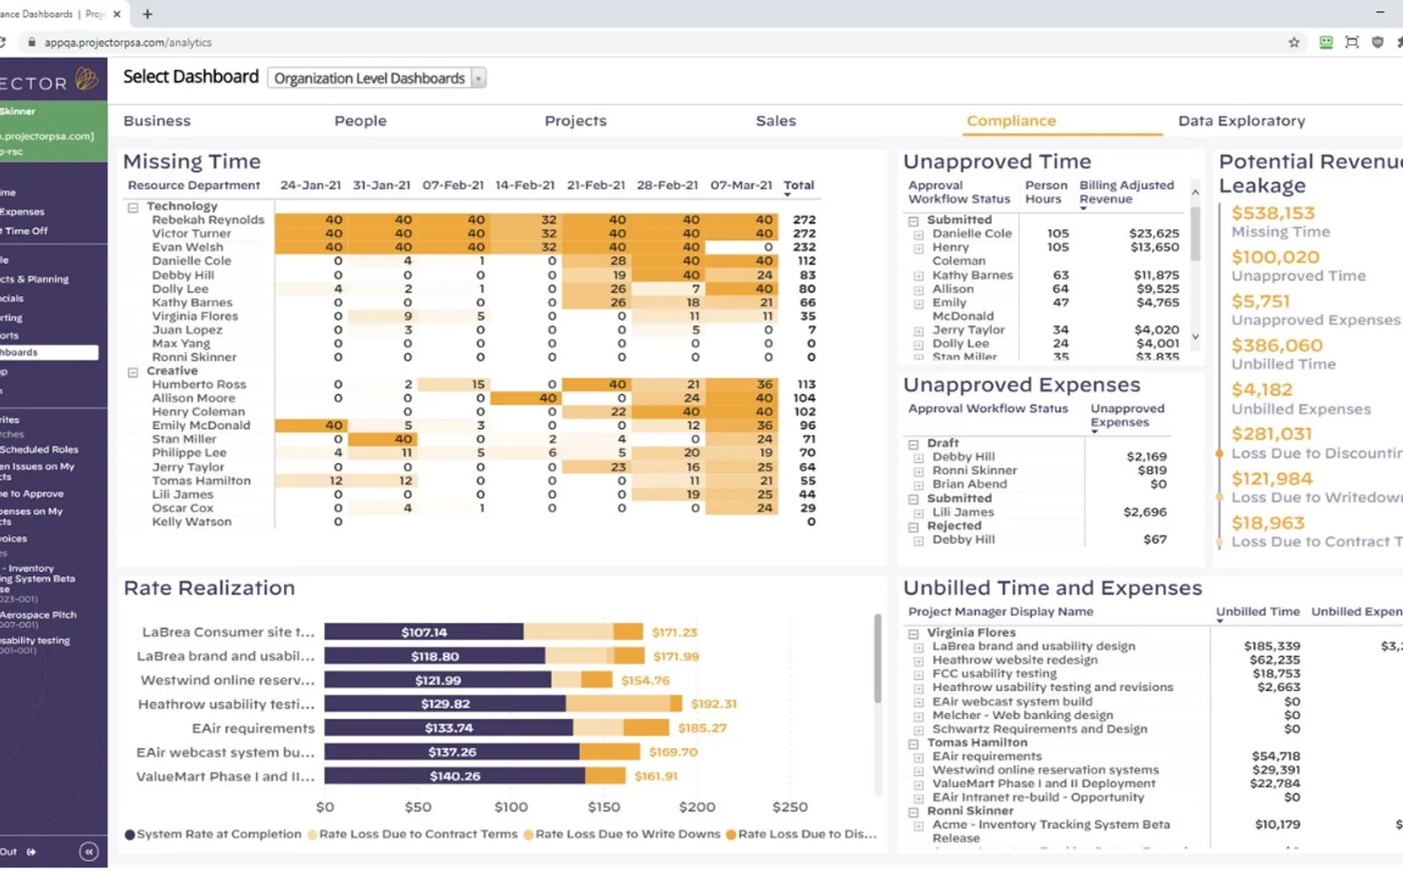Collapse Tomas Hamilton project manager group
Screen dimensions: 1403x877
(913, 744)
